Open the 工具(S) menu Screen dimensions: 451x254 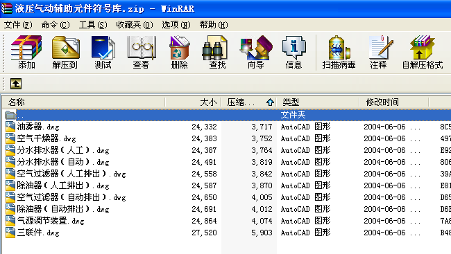click(93, 25)
